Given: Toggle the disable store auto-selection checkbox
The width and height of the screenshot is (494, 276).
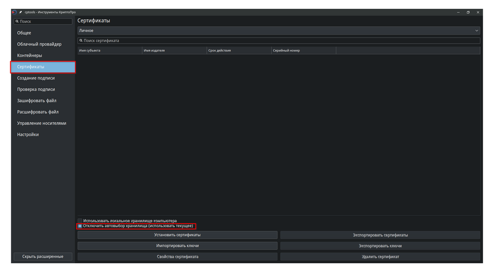Looking at the screenshot, I should click(x=80, y=226).
